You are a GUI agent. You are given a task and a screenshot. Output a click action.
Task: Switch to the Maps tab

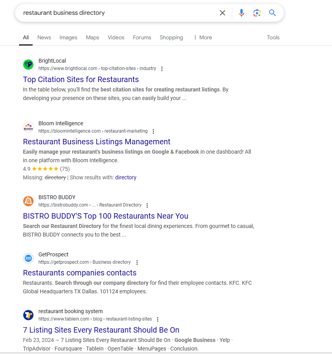pos(92,38)
